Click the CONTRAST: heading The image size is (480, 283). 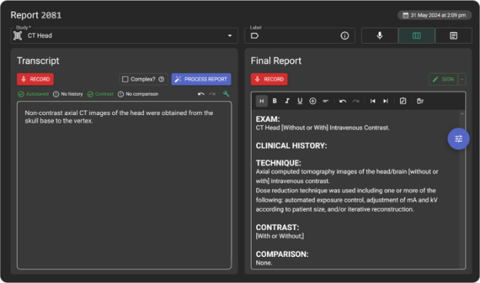[278, 228]
